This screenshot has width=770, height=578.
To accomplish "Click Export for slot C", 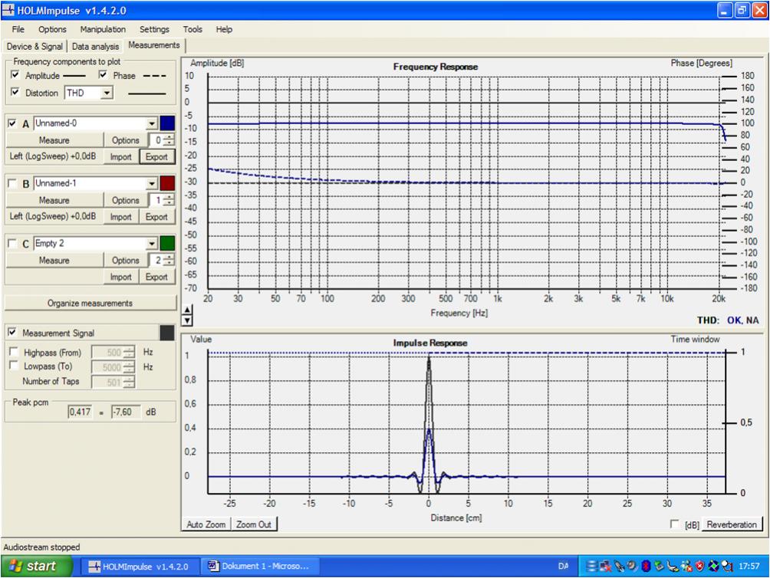I will click(156, 277).
